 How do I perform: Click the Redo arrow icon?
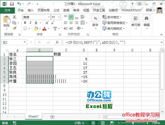tap(29, 4)
